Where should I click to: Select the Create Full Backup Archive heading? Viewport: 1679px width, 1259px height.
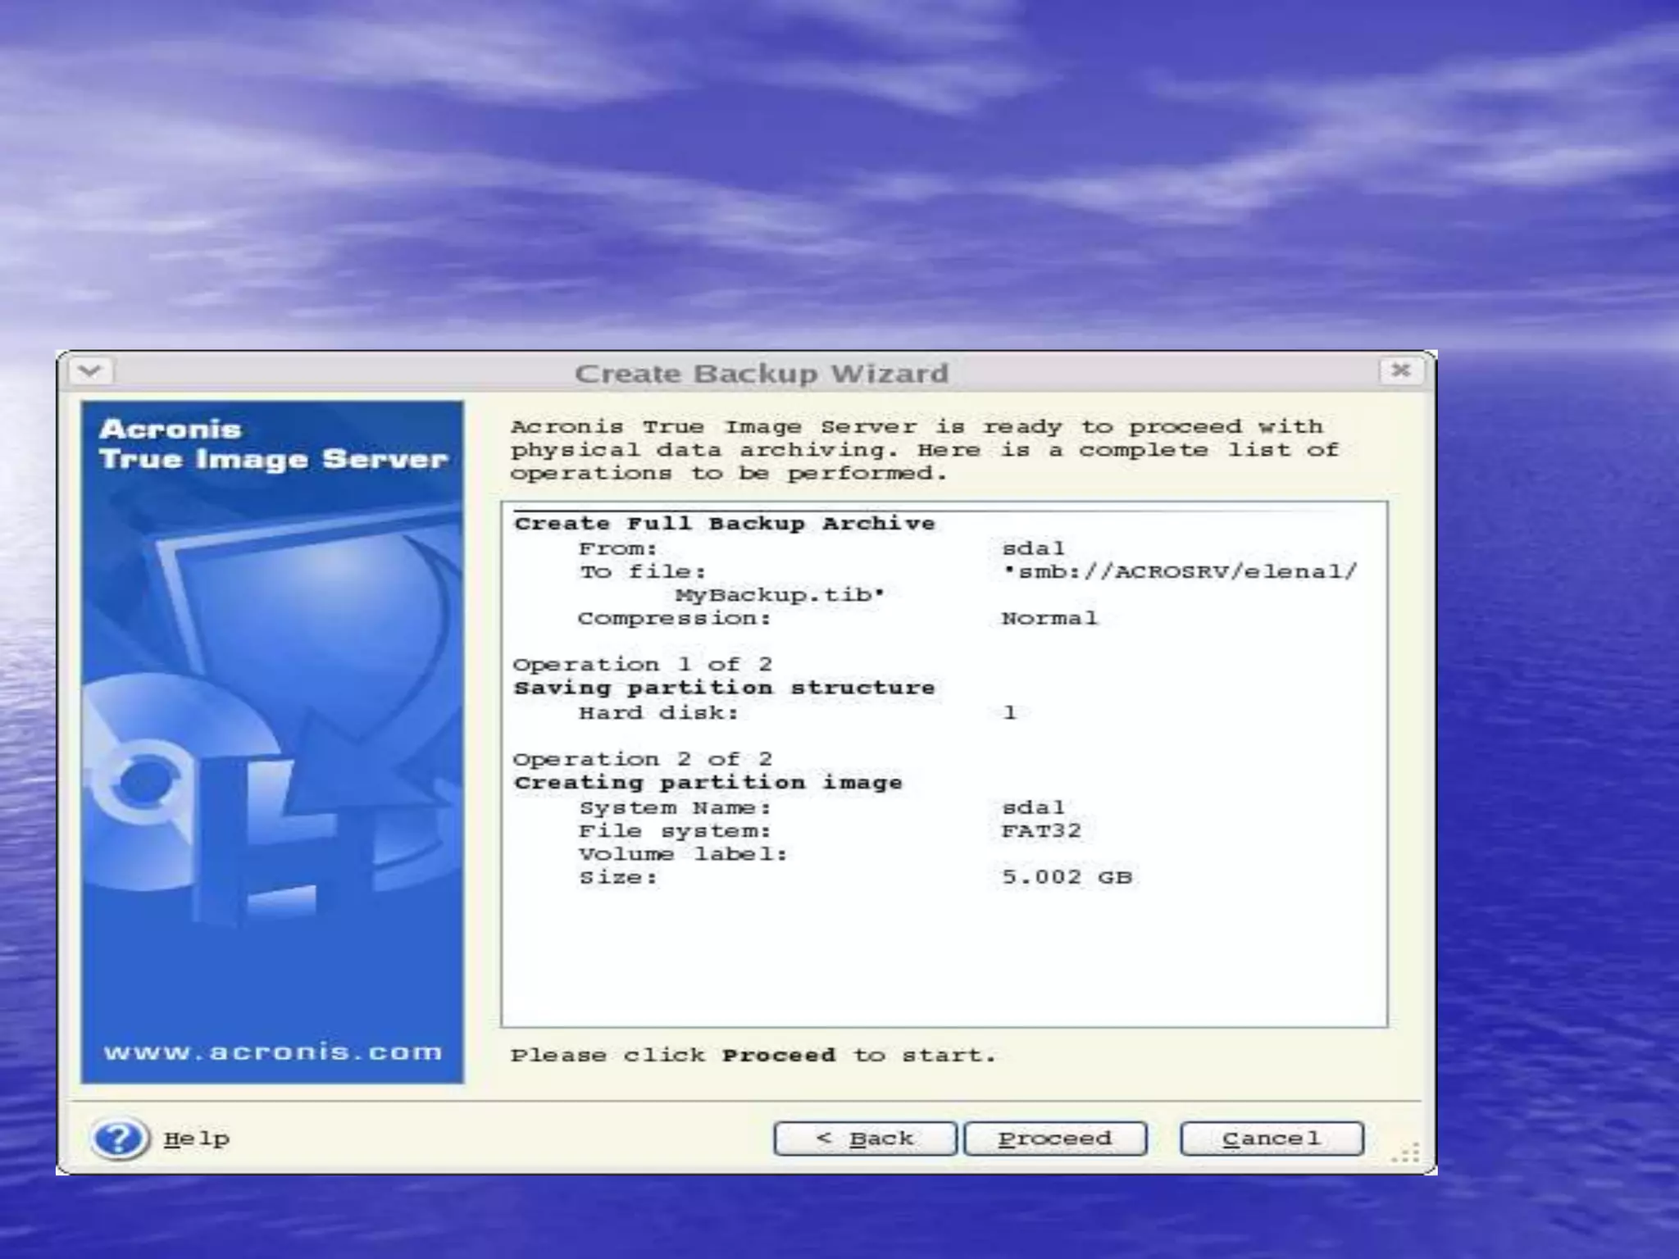coord(724,524)
